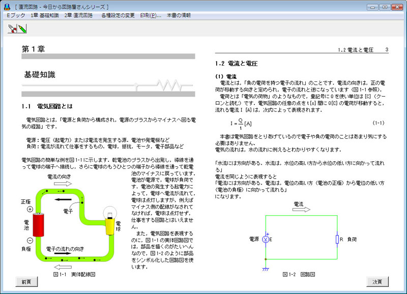Click the green pencil tool icon
Image resolution: width=407 pixels, height=294 pixels.
pyautogui.click(x=22, y=29)
